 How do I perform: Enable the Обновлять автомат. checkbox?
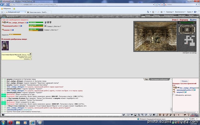(x=174, y=95)
